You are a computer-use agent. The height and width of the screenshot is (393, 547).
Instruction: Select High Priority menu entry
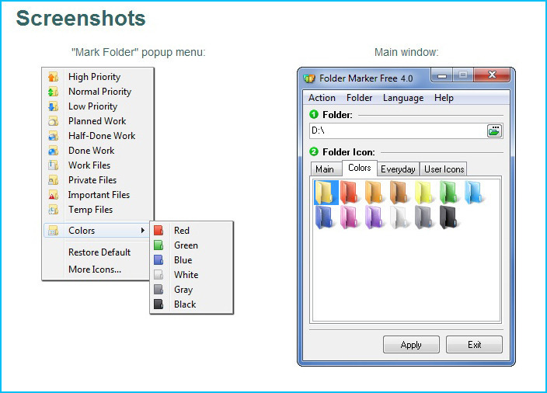click(x=94, y=77)
